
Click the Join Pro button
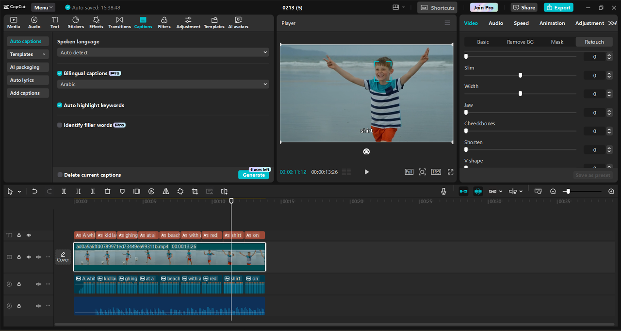click(x=484, y=7)
